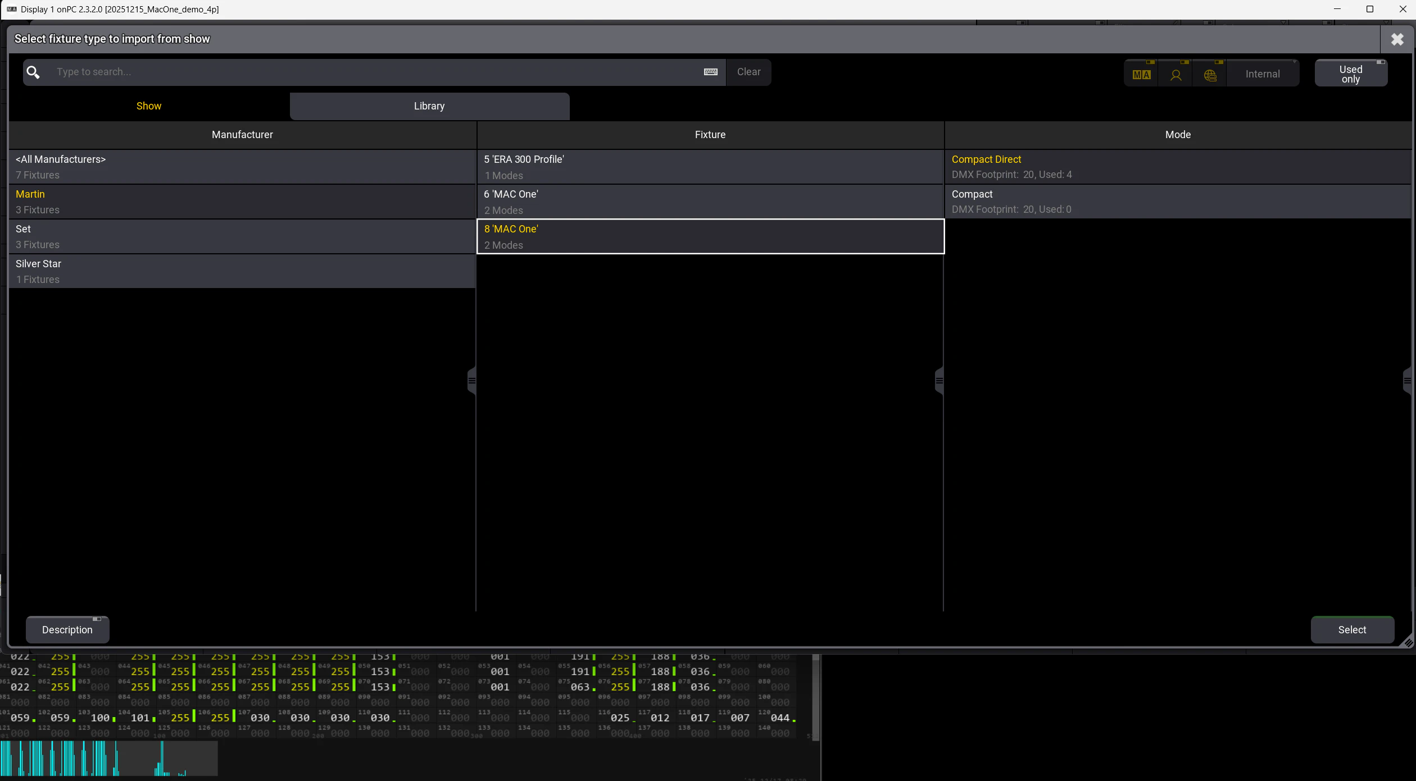Choose the Compact mode
The width and height of the screenshot is (1416, 781).
click(x=1178, y=202)
